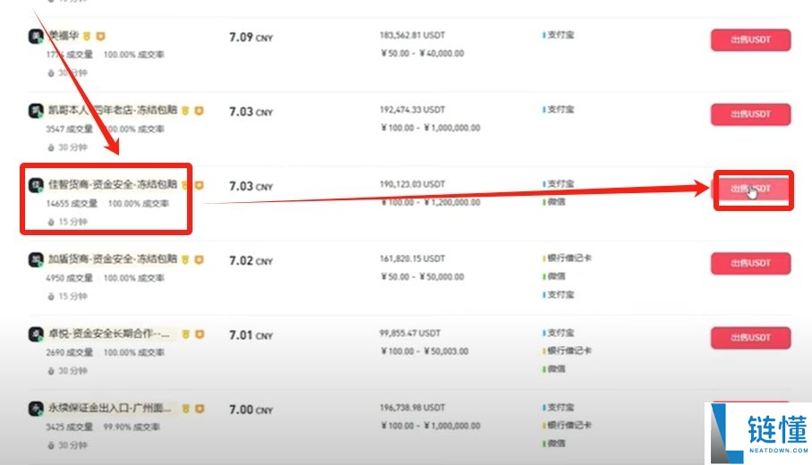Viewport: 812px width, 465px height.
Task: Click the avatar of the 凯哥本人 merchant
Action: tap(37, 112)
